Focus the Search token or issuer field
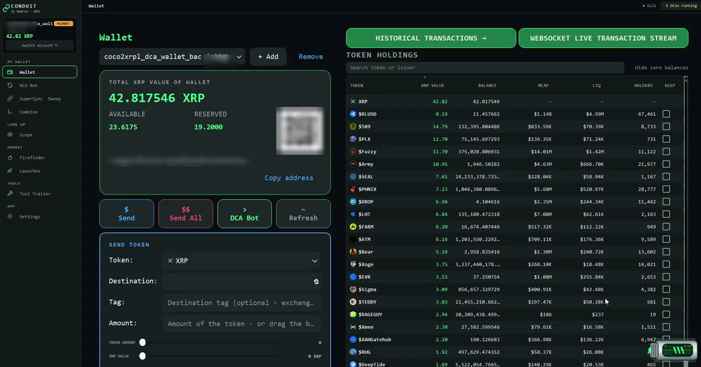This screenshot has width=701, height=367. pyautogui.click(x=485, y=67)
